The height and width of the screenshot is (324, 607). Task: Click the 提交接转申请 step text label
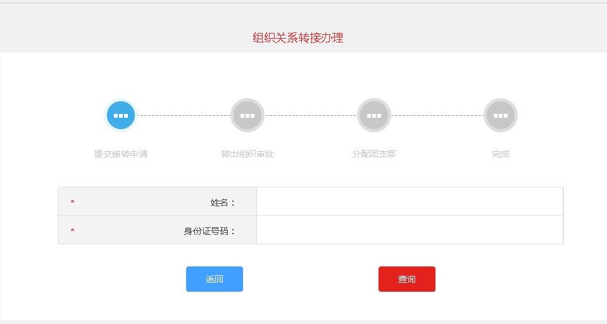(x=121, y=154)
